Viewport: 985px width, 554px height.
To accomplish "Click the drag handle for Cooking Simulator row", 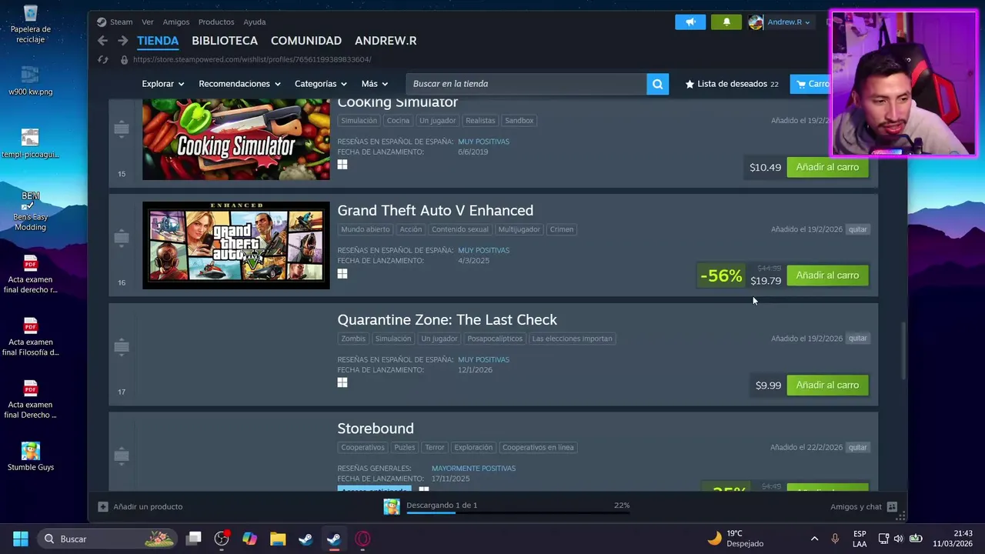I will pos(121,128).
